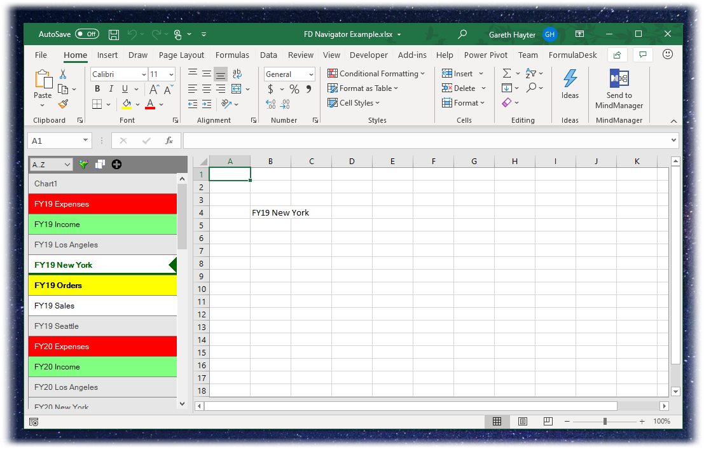Click the Save icon in title bar
Screen dimensions: 704x449
[x=114, y=34]
